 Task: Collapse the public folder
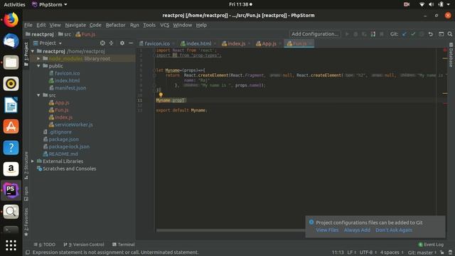coord(38,66)
